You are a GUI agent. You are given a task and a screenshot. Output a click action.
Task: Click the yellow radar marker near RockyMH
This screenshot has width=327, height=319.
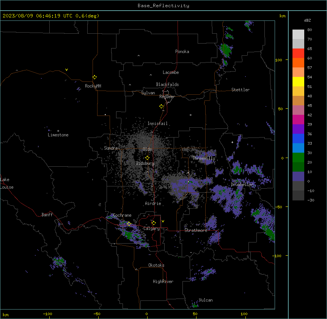point(95,77)
